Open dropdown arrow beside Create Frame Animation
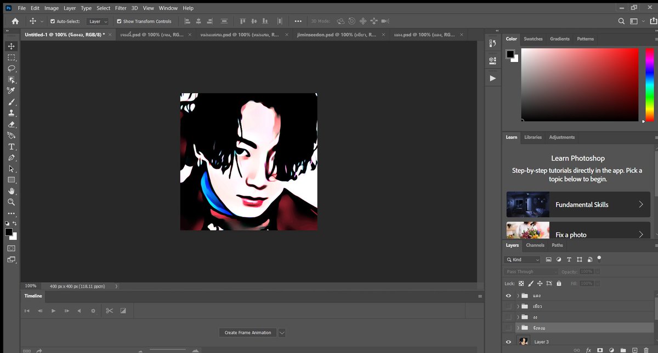The height and width of the screenshot is (353, 658). [282, 333]
